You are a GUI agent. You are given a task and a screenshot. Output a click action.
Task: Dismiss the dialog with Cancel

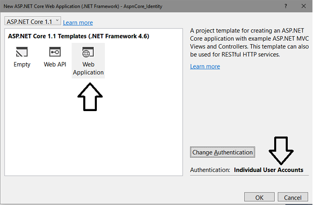point(293,197)
